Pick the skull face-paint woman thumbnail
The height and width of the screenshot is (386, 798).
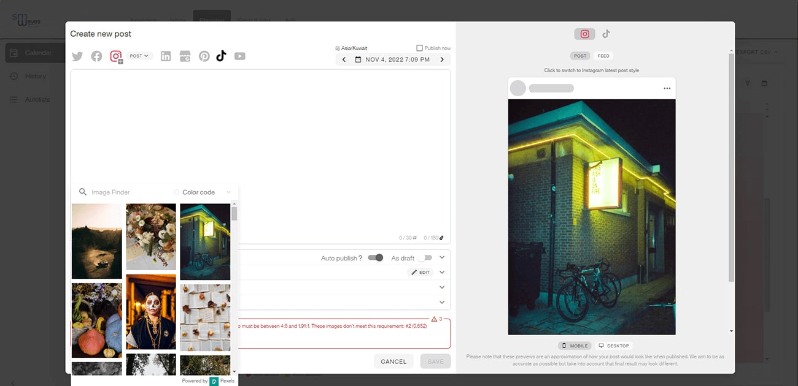coord(151,312)
